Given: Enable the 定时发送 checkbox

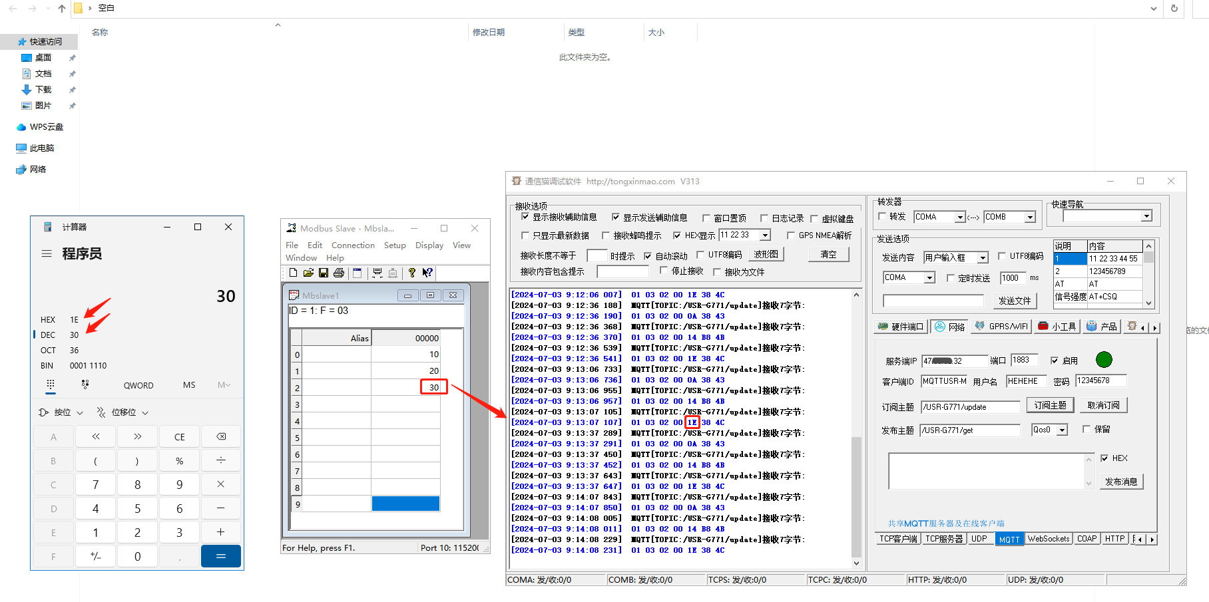Looking at the screenshot, I should [951, 278].
